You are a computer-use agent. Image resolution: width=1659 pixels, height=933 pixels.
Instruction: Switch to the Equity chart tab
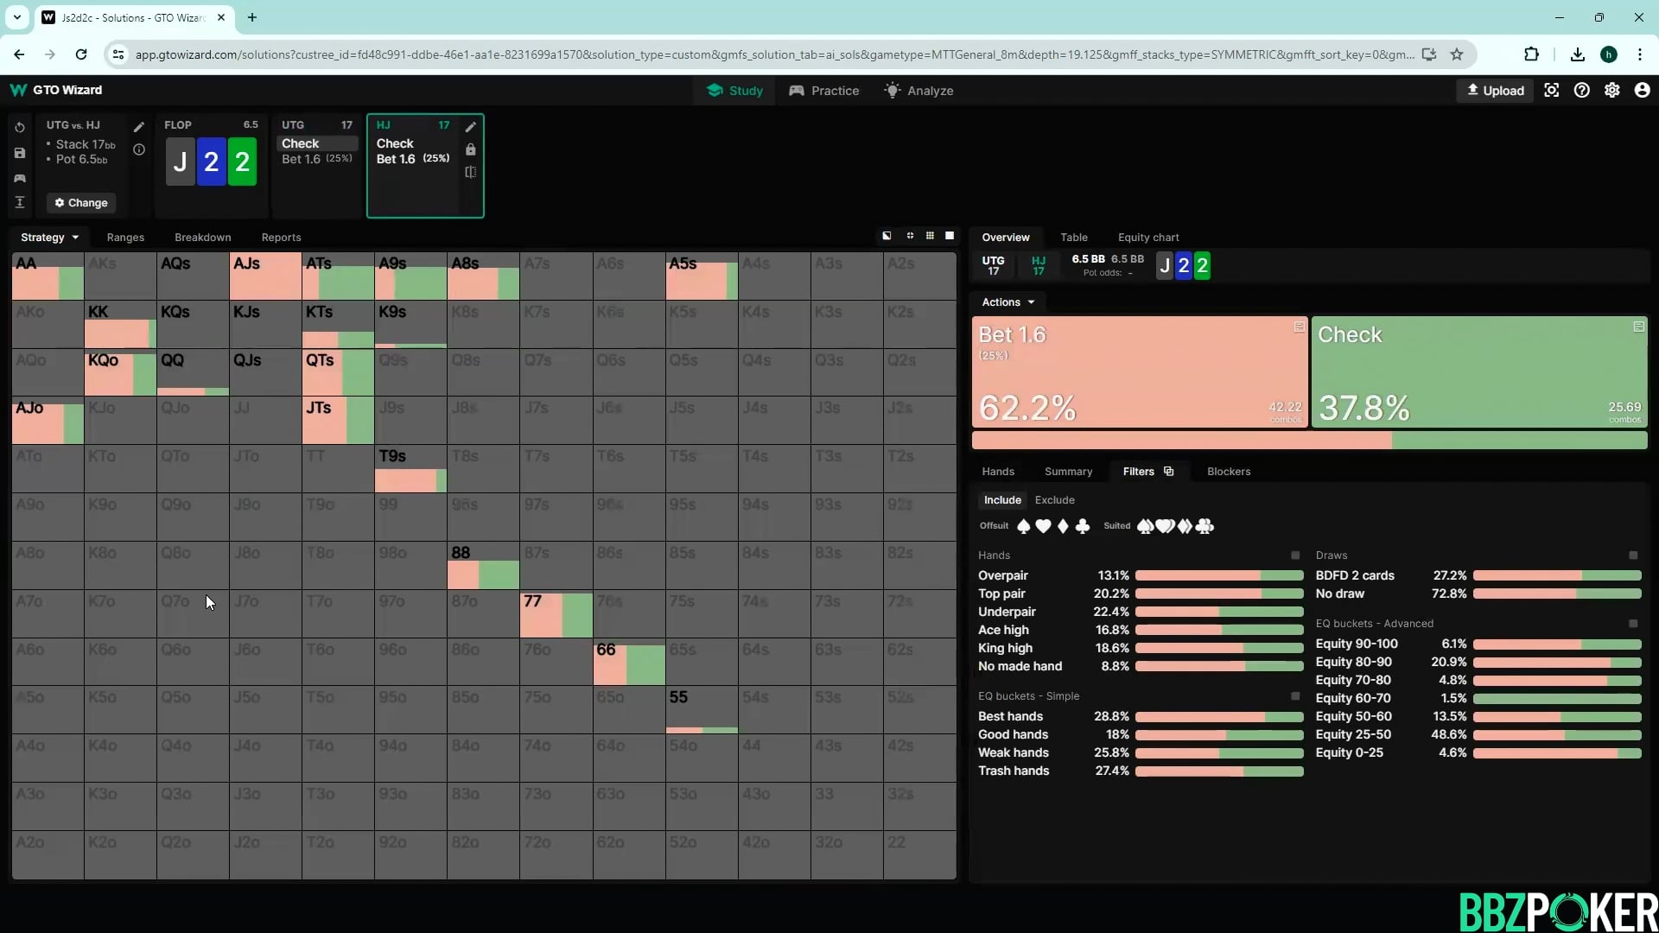pyautogui.click(x=1147, y=237)
